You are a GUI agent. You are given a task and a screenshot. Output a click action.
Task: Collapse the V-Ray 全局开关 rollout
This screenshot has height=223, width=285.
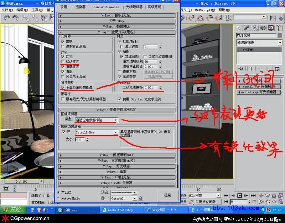click(116, 32)
